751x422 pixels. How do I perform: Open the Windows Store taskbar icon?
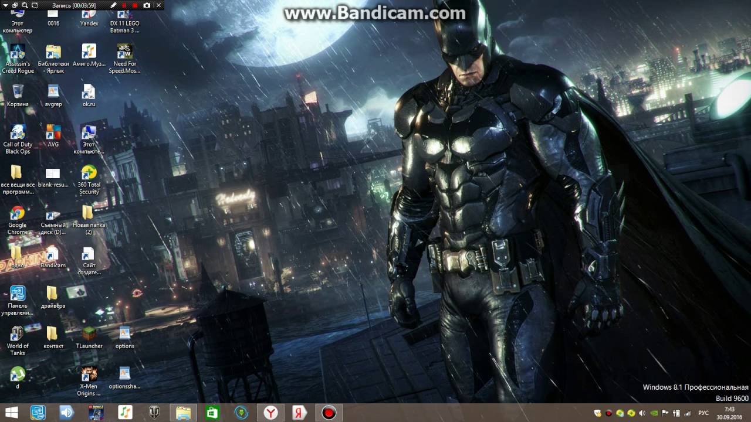pos(212,413)
